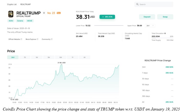Click the search magnifier icon
The width and height of the screenshot is (182, 112).
(137, 4)
